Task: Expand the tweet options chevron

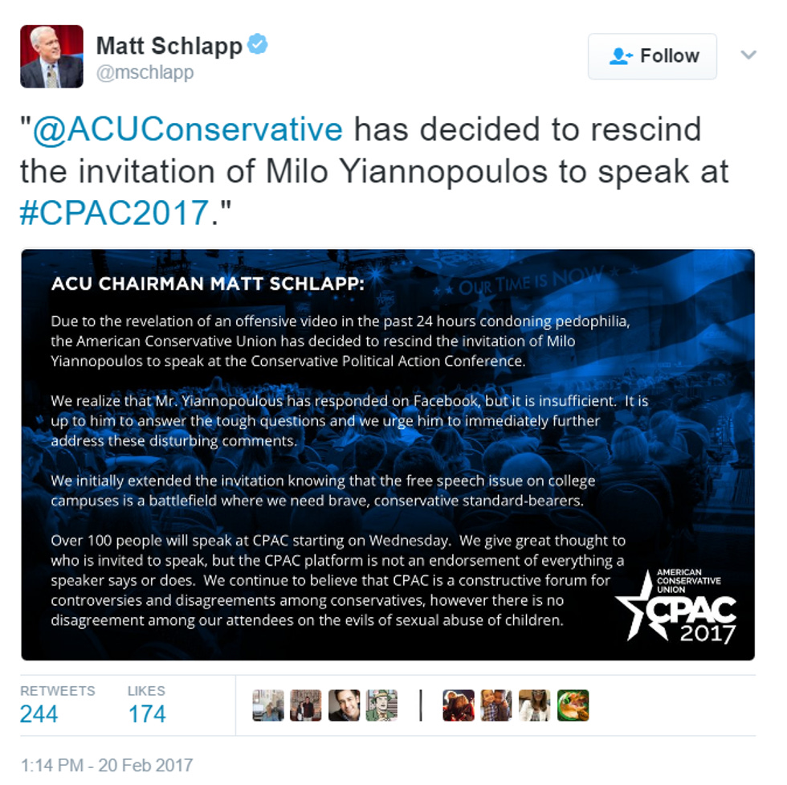Action: [x=748, y=55]
